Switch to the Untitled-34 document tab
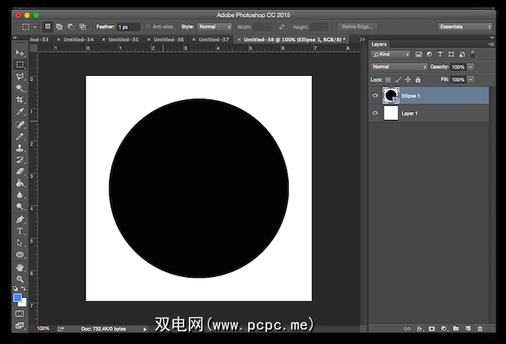506x344 pixels. click(x=79, y=39)
